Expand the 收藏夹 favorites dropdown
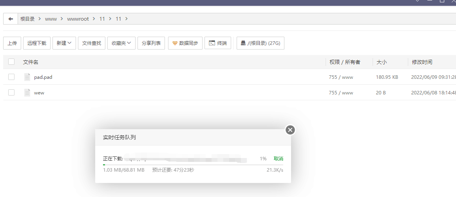456x197 pixels. tap(121, 43)
